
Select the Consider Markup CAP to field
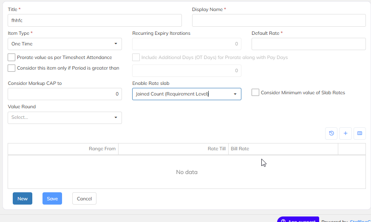[65, 94]
